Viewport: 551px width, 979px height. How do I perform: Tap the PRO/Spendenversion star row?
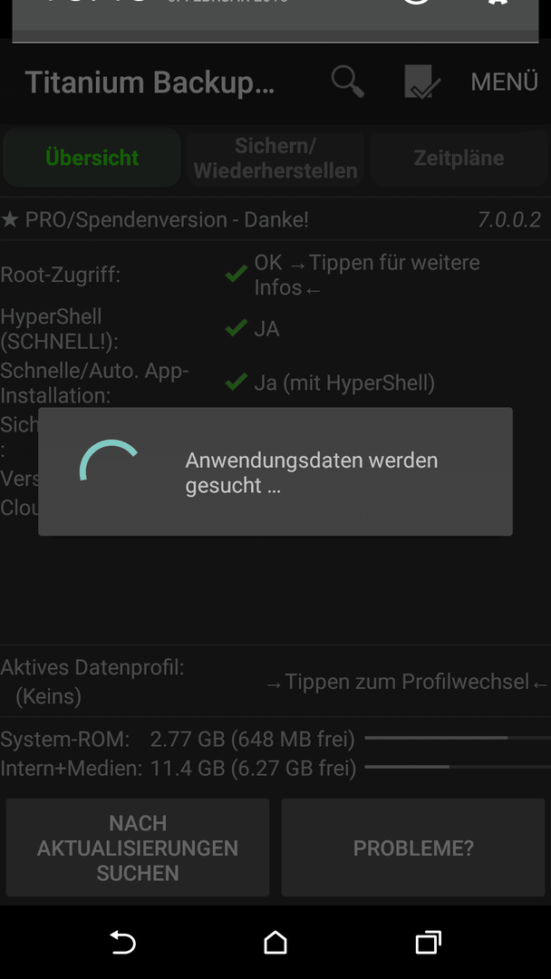click(x=275, y=219)
